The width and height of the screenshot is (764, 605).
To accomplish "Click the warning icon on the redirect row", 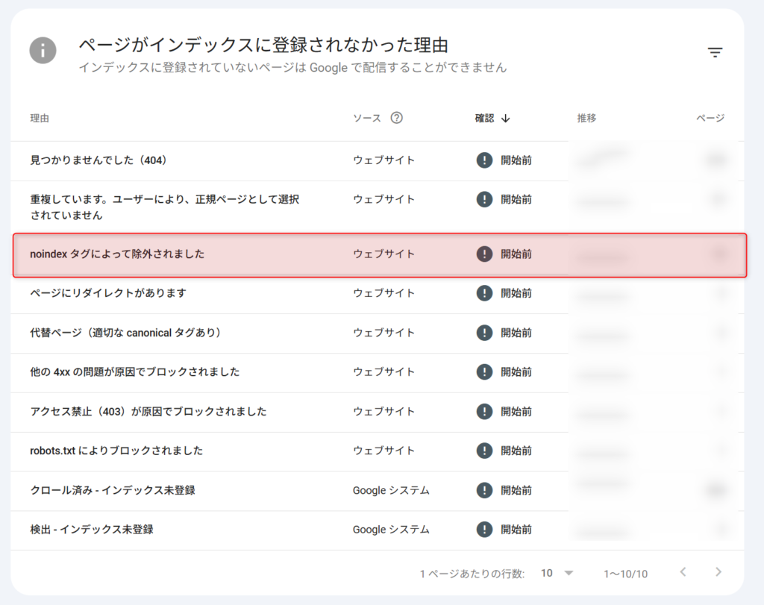I will tap(484, 293).
